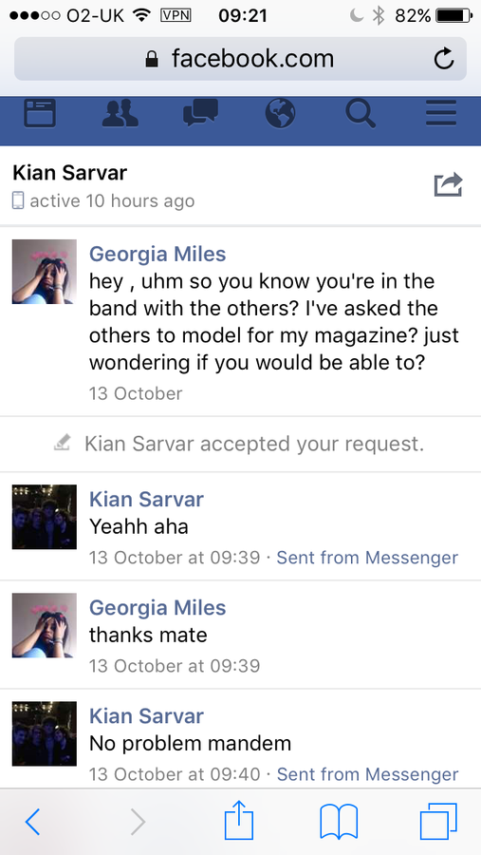Open friend requests icon
481x855 pixels.
[x=120, y=113]
